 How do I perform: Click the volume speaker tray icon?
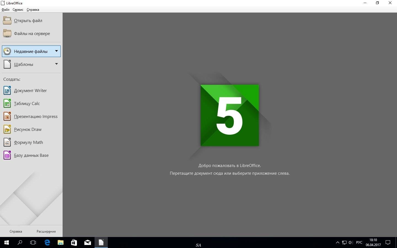coord(351,242)
